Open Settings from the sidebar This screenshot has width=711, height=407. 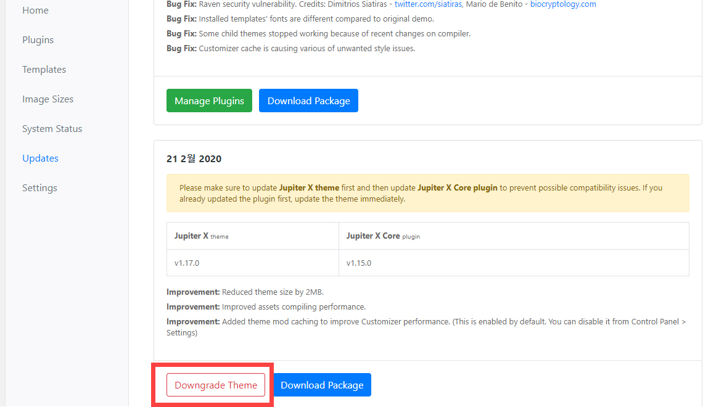(39, 188)
